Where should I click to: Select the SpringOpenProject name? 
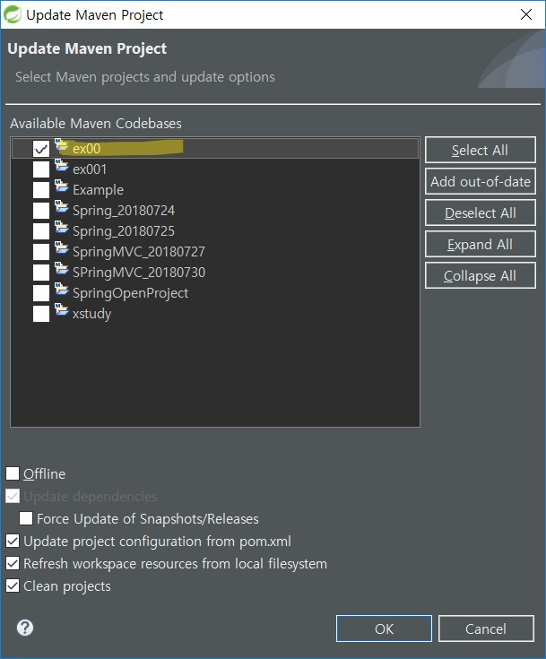tap(130, 293)
